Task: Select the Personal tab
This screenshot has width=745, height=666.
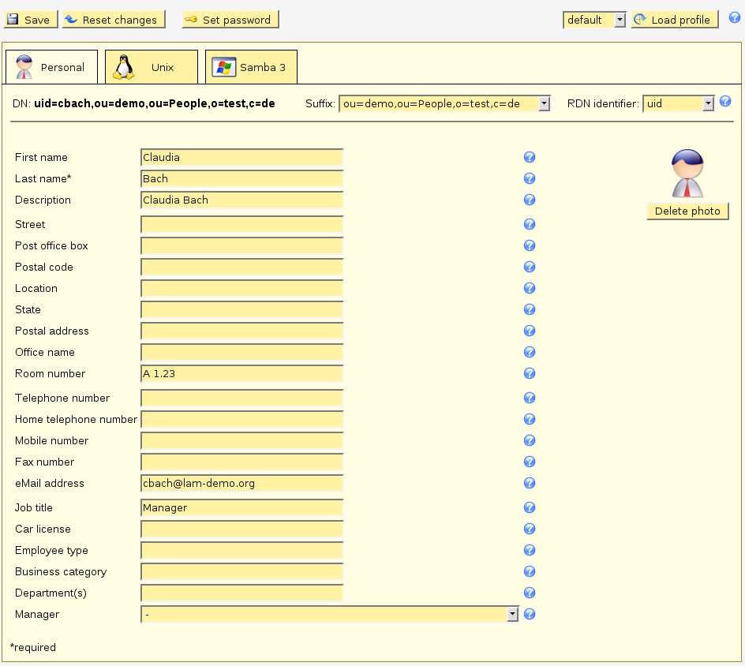Action: pyautogui.click(x=51, y=67)
